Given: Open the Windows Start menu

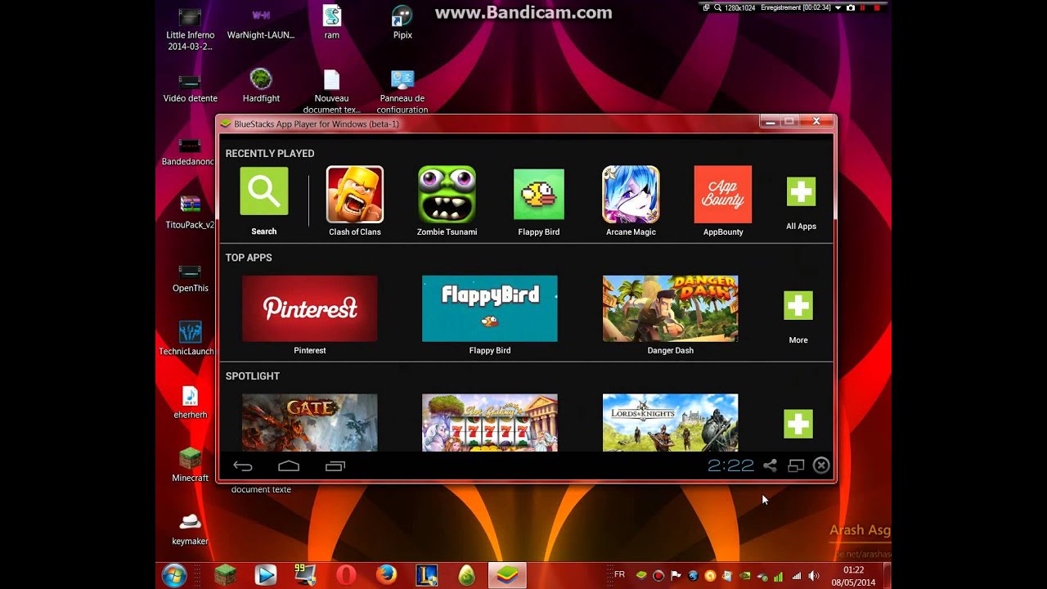Looking at the screenshot, I should click(173, 575).
